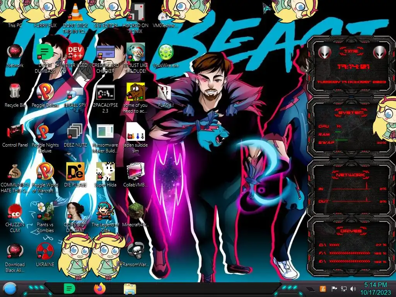The width and height of the screenshot is (396, 297).
Task: Open The Legend of Zilda shortcut
Action: [105, 218]
